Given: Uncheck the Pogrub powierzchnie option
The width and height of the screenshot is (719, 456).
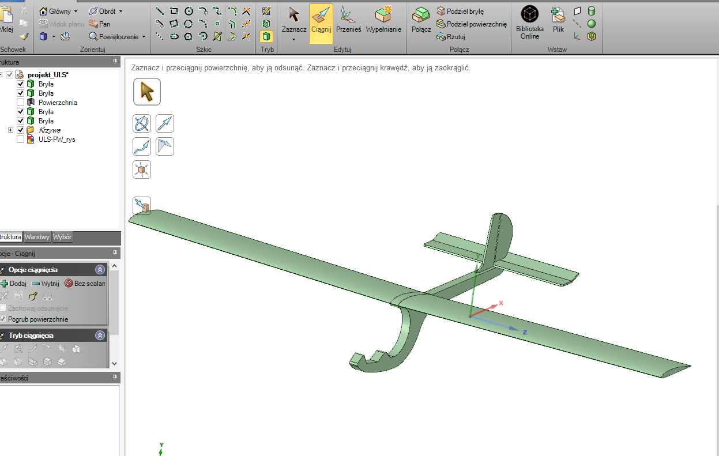Looking at the screenshot, I should pos(3,319).
